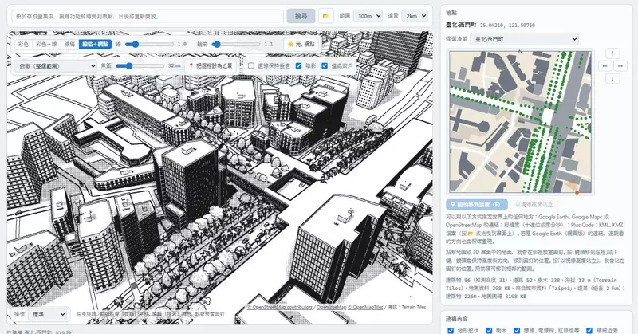Click the stand-at-eye-level button under the map
Viewport: 638px width, 334px height.
534,205
